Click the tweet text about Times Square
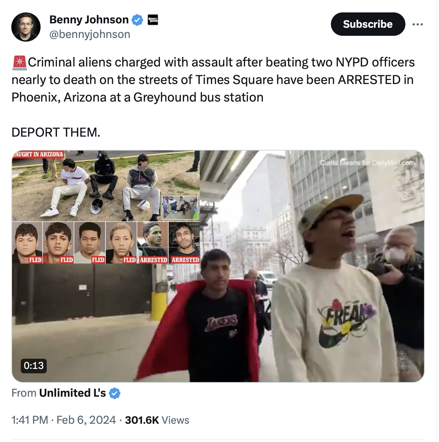439x442 pixels. tap(213, 80)
